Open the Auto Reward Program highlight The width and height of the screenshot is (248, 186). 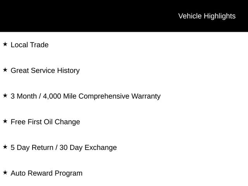(46, 173)
